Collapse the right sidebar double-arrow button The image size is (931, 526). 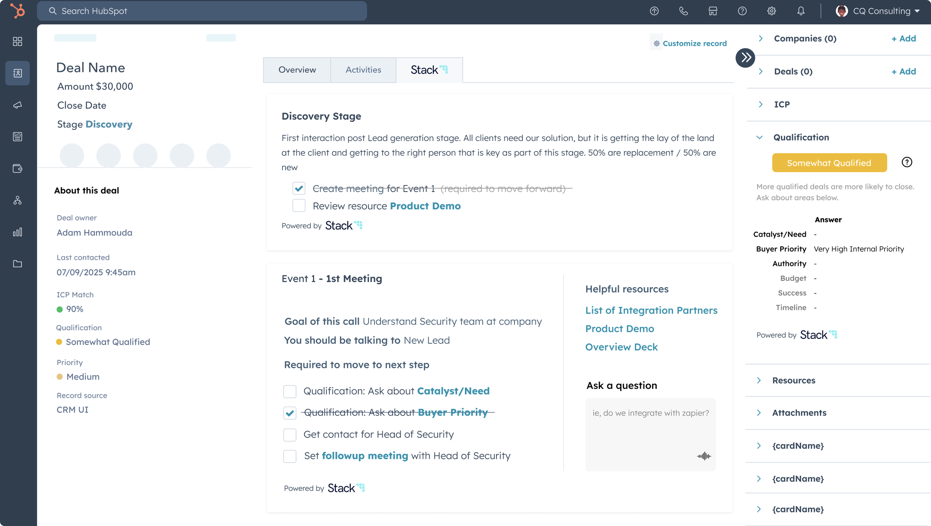tap(745, 58)
